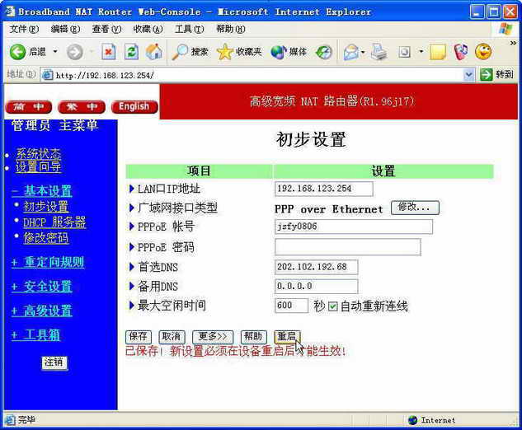Screen dimensions: 522x430
Task: Click the PPPoE 密码 input field
Action: [x=347, y=247]
